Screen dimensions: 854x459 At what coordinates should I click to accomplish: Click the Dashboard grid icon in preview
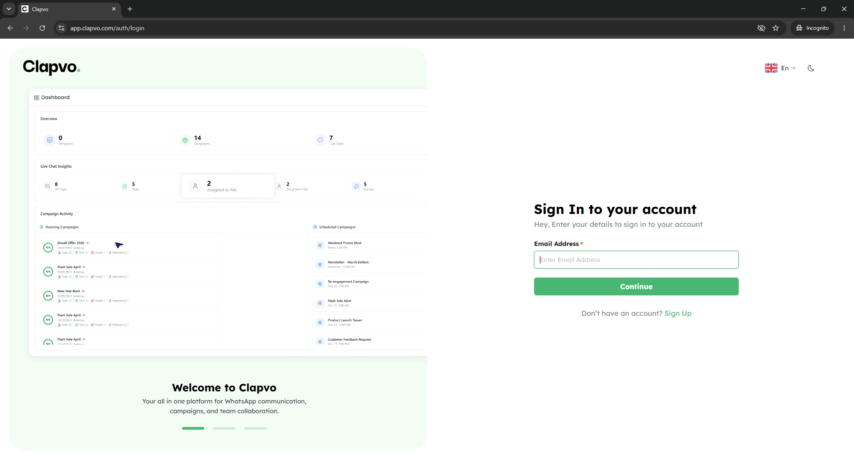tap(36, 97)
